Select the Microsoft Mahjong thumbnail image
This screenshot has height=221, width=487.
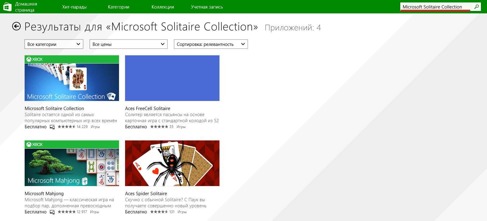[x=72, y=167]
